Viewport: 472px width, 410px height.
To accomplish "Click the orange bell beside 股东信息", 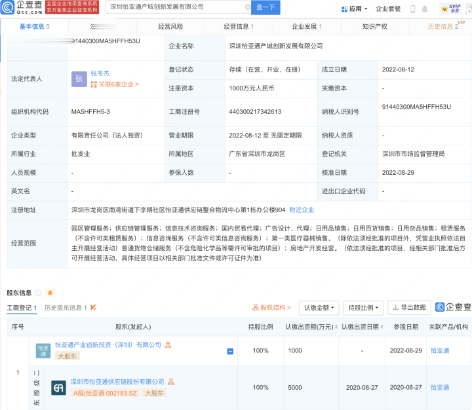I will [x=50, y=293].
